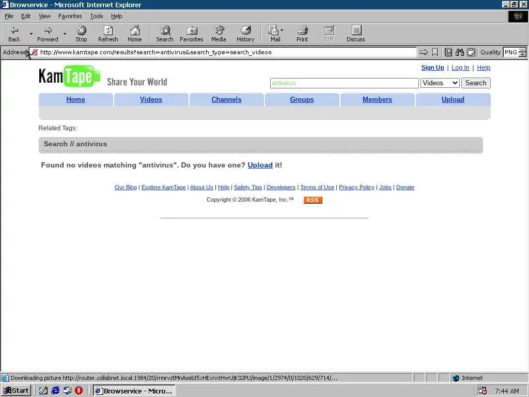Switch to the Upload tab
This screenshot has width=529, height=397.
[453, 100]
